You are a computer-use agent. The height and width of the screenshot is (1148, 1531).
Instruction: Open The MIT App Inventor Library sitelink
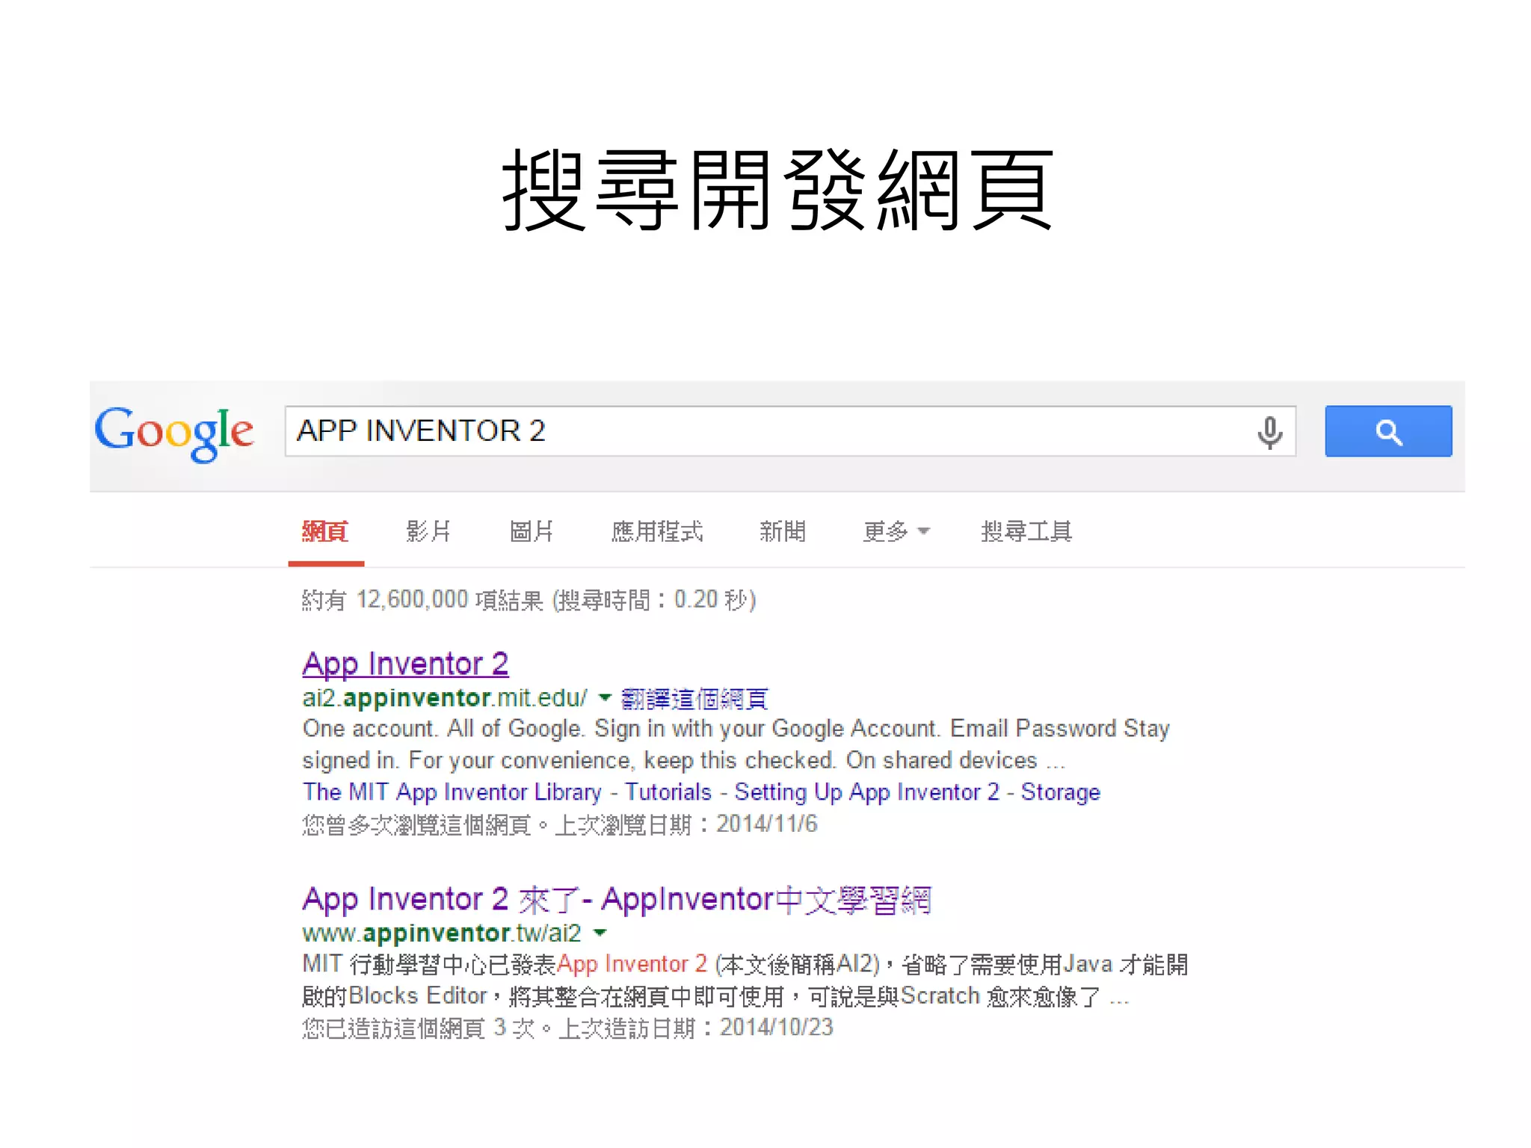452,792
